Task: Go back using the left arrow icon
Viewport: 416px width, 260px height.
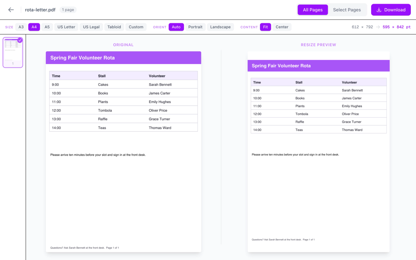Action: pos(11,10)
